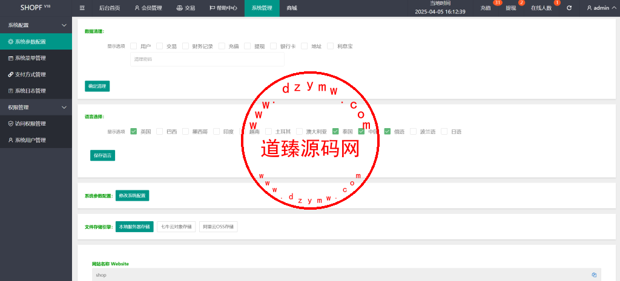Viewport: 620px width, 281px height.
Task: Open 访问权限管理 in the sidebar
Action: click(36, 123)
